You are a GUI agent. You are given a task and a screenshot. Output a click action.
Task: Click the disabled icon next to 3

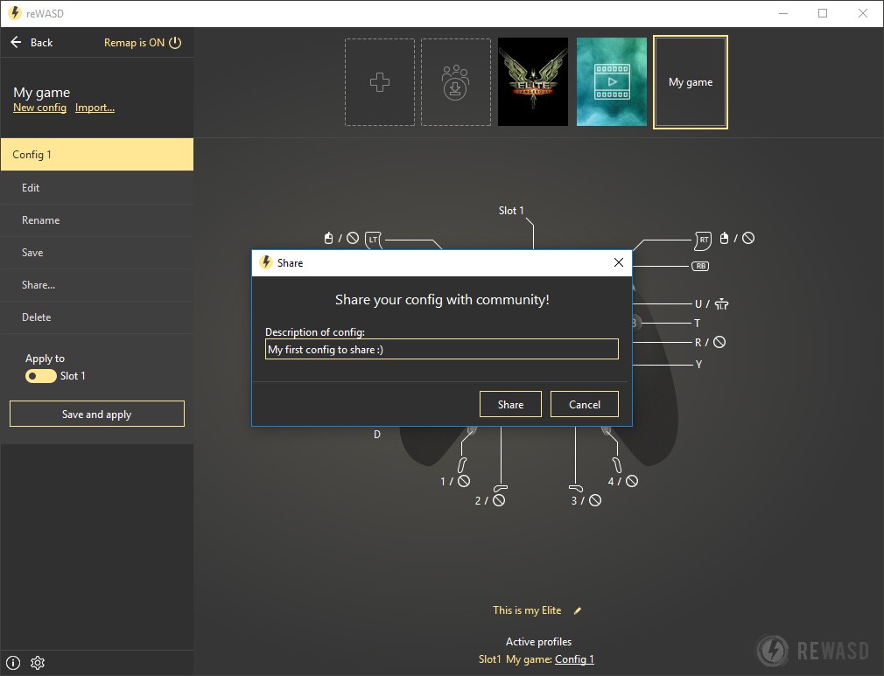595,500
